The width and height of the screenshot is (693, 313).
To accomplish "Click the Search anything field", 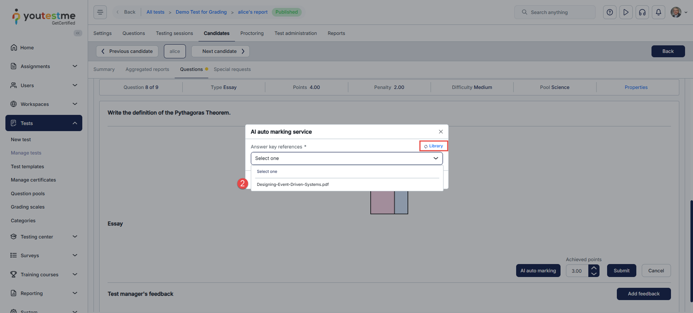I will pos(555,12).
